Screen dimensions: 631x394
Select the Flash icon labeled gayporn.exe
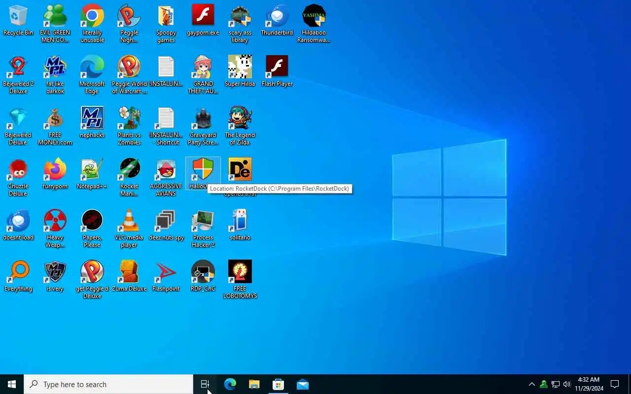pos(203,20)
